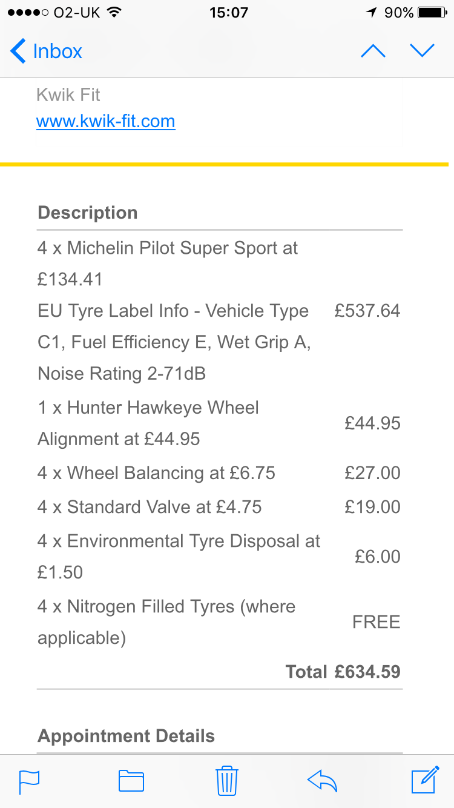Flag this email with the flag icon
This screenshot has height=808, width=454.
tap(29, 780)
